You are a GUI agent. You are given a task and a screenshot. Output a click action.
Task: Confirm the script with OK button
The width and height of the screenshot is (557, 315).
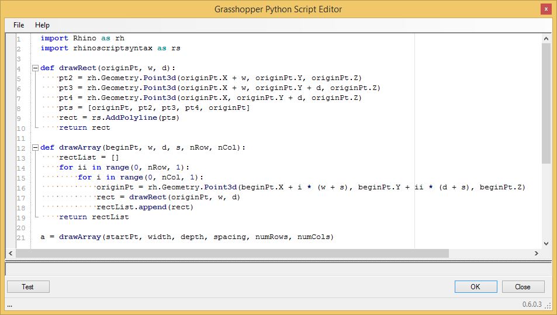tap(475, 286)
